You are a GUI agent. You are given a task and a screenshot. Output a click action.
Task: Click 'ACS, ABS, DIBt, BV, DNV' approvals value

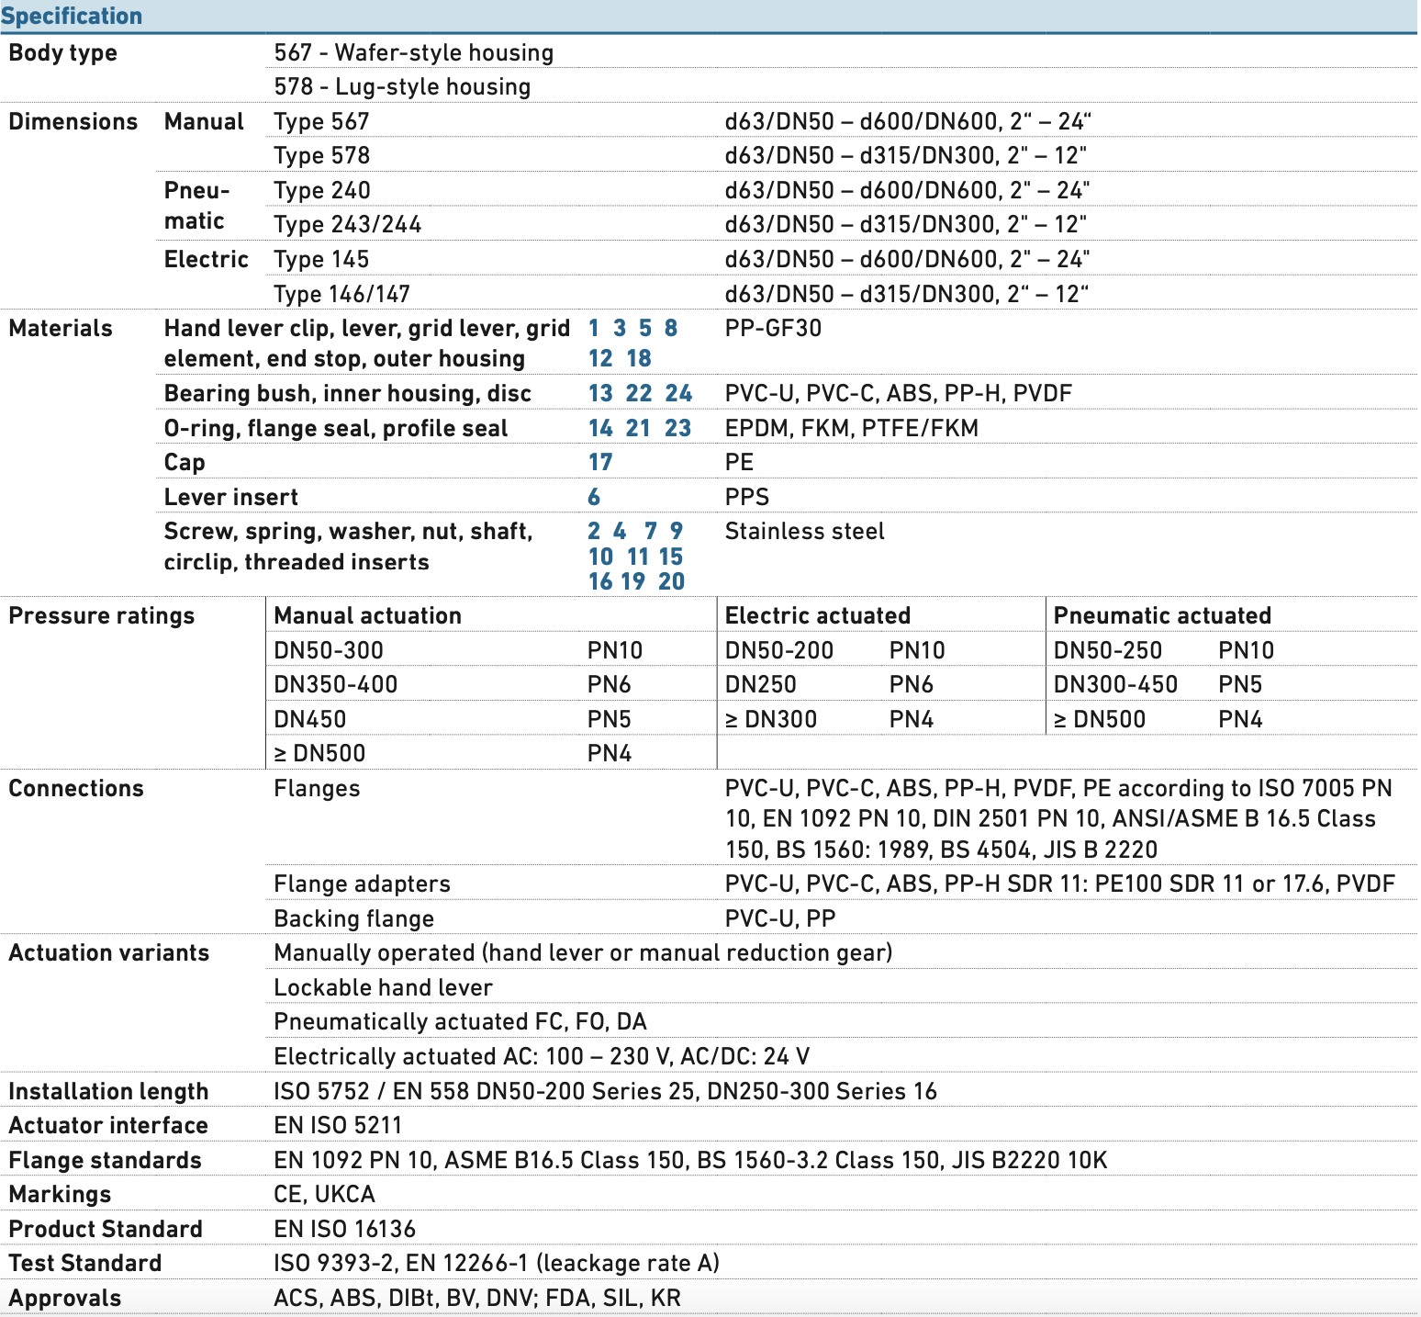point(477,1298)
